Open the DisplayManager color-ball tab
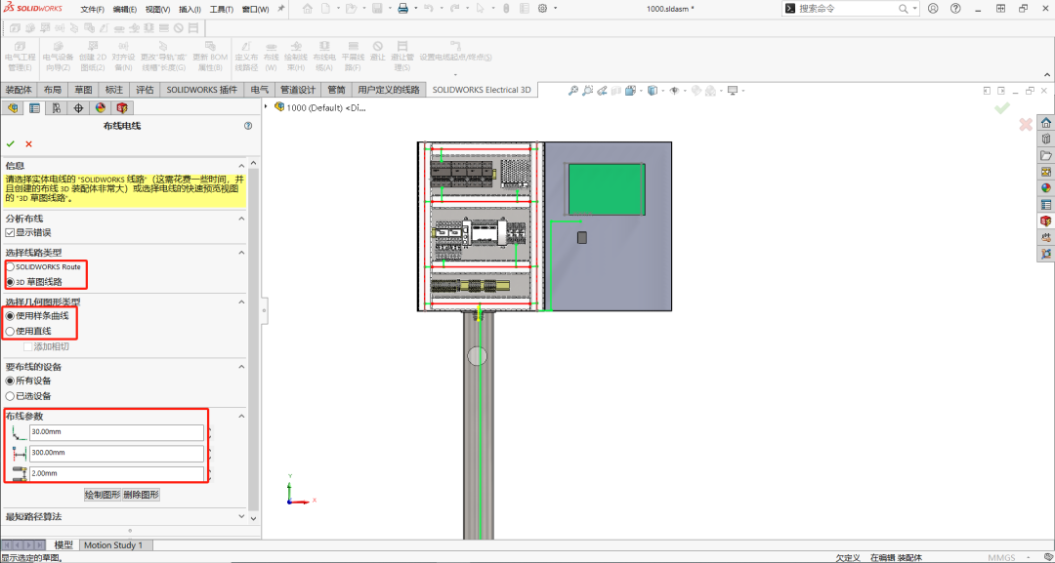This screenshot has width=1055, height=563. tap(101, 107)
